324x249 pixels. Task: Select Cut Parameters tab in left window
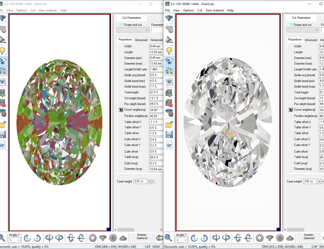coord(131,18)
